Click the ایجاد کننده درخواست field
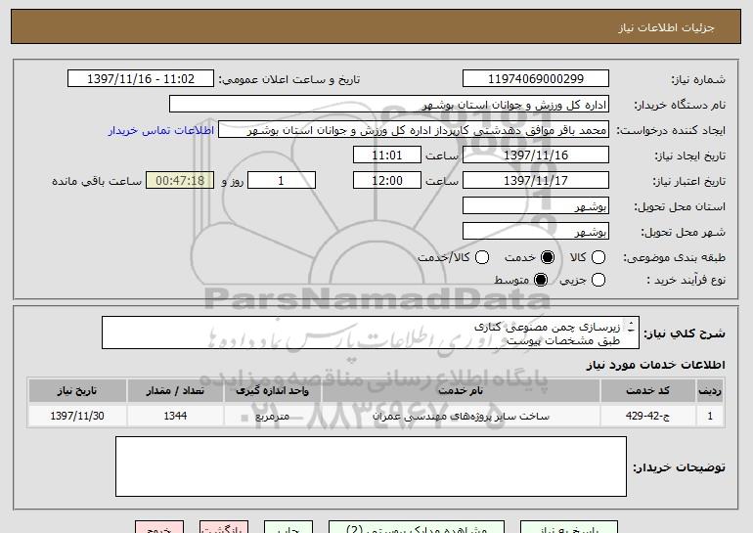 414,130
